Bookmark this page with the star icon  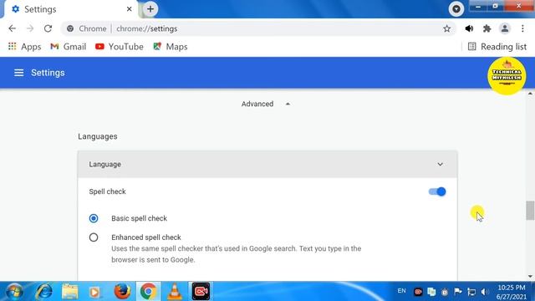446,28
